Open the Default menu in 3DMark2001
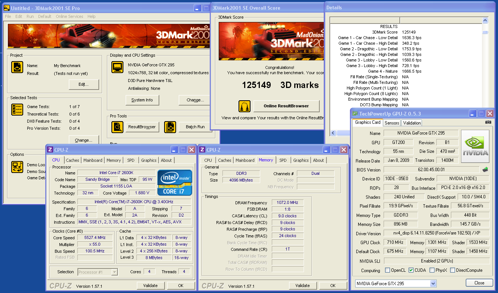 (x=45, y=16)
